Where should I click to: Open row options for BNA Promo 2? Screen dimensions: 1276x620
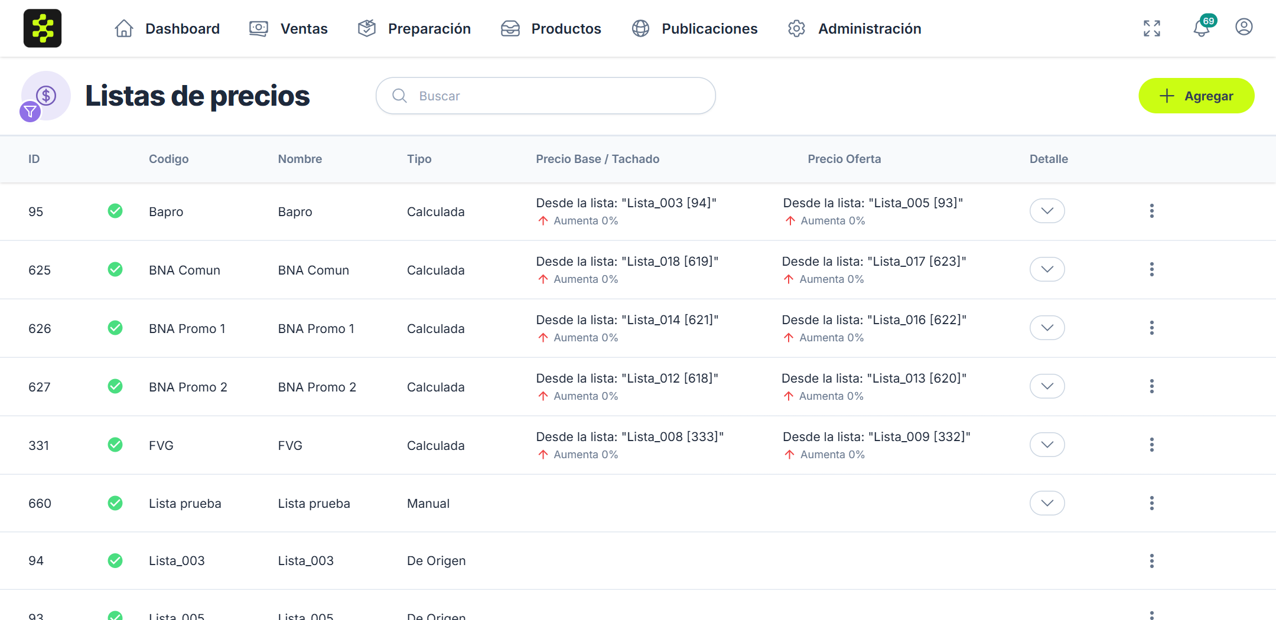point(1152,386)
